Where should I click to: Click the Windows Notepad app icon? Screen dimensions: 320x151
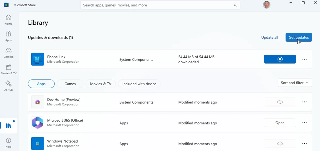click(37, 143)
